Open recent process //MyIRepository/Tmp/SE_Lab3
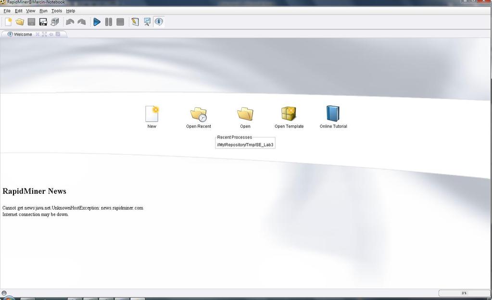 pos(245,145)
